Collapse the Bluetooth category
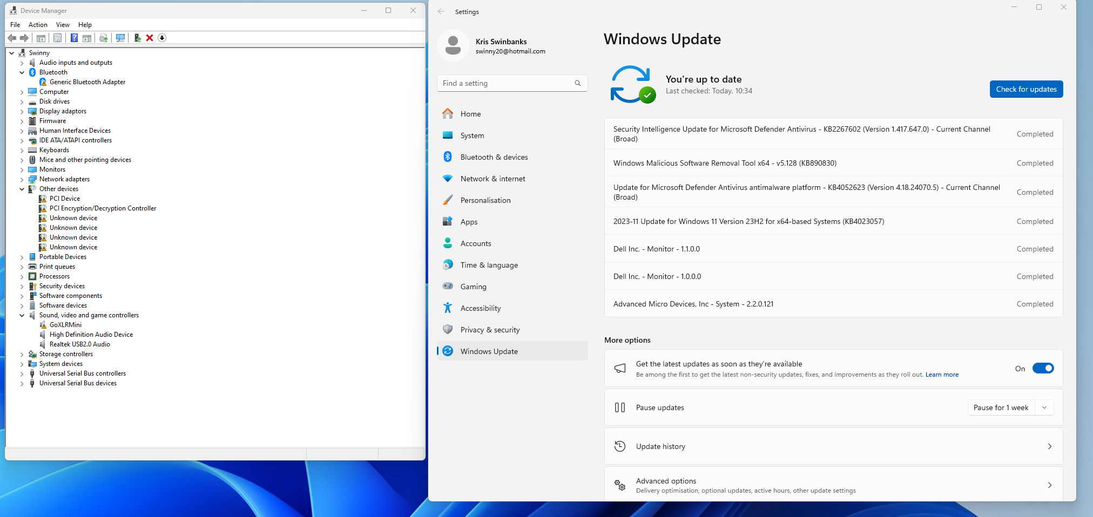Image resolution: width=1093 pixels, height=517 pixels. pos(22,72)
